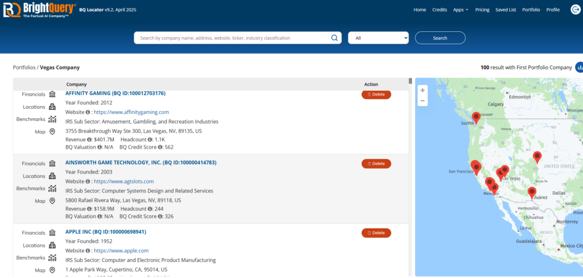Click Ainsworth BQ Credit Score info icon
The height and width of the screenshot is (278, 583).
pos(160,216)
